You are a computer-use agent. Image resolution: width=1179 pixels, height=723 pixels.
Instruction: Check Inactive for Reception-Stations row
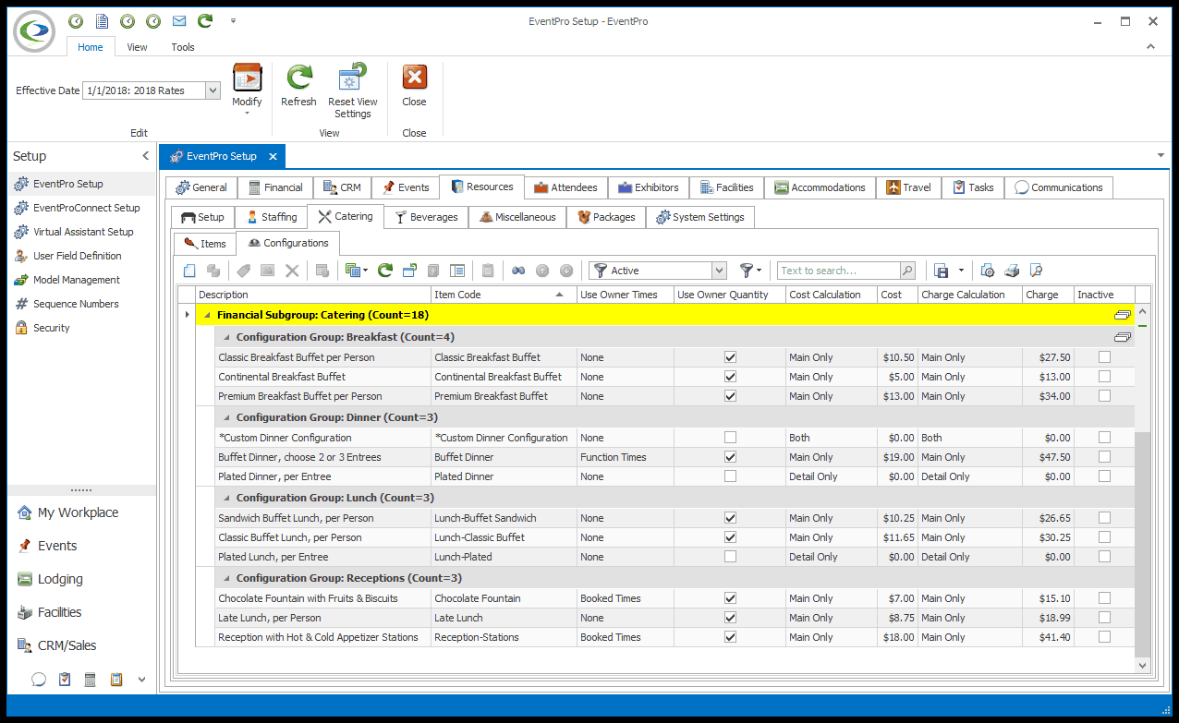click(x=1104, y=637)
